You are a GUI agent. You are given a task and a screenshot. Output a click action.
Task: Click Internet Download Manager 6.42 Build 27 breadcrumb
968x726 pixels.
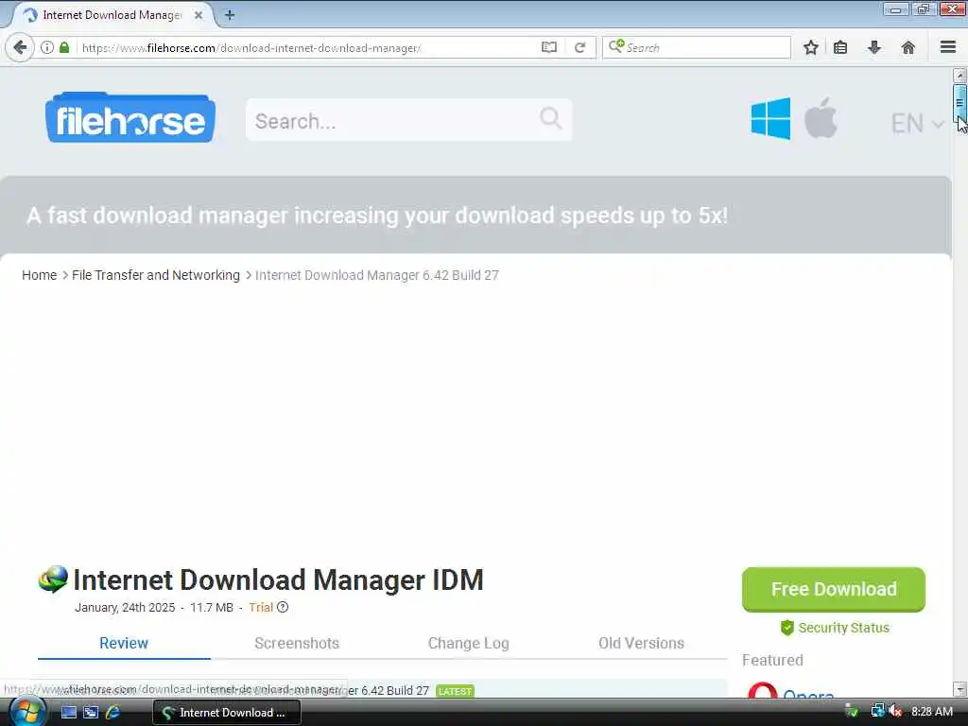tap(376, 275)
